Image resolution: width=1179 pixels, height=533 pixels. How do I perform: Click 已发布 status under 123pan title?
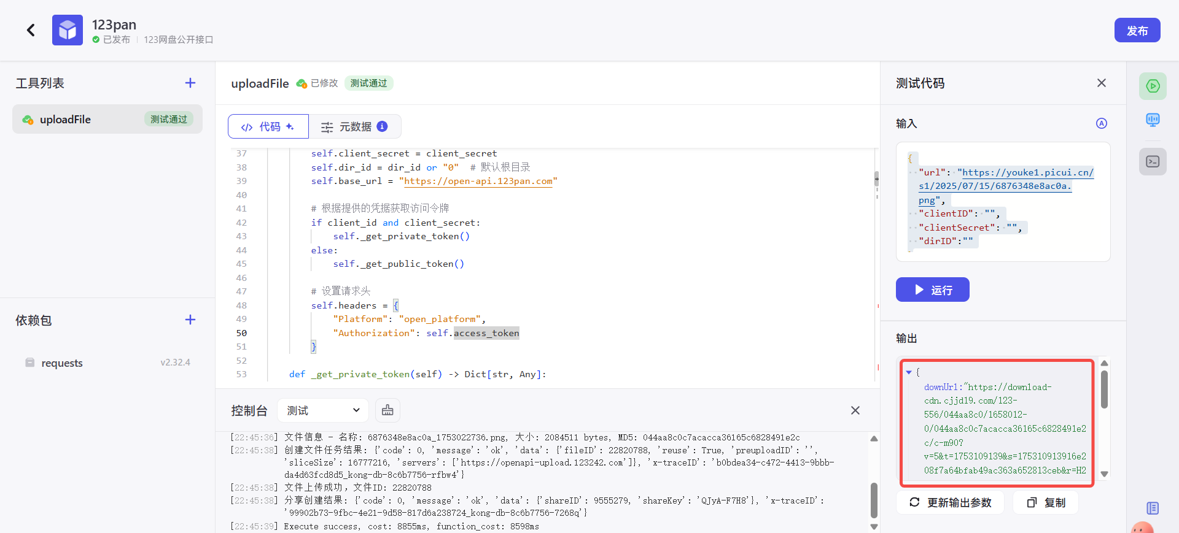[116, 39]
